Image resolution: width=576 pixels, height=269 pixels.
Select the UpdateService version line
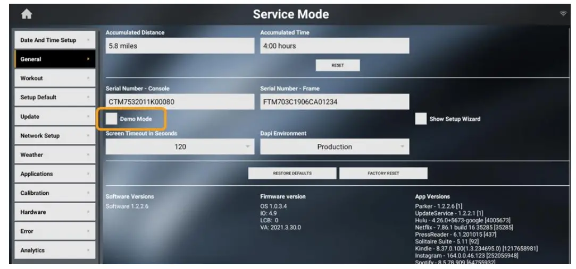tap(449, 213)
